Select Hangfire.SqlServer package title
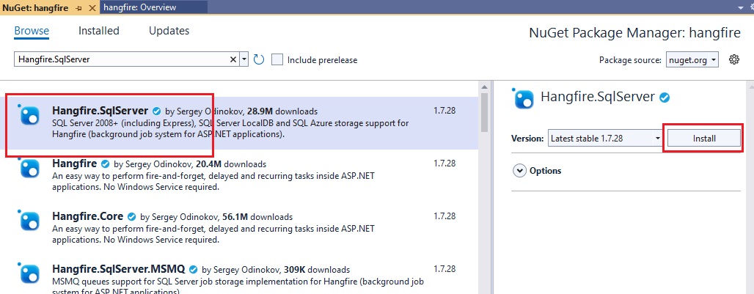The width and height of the screenshot is (754, 294). 100,110
